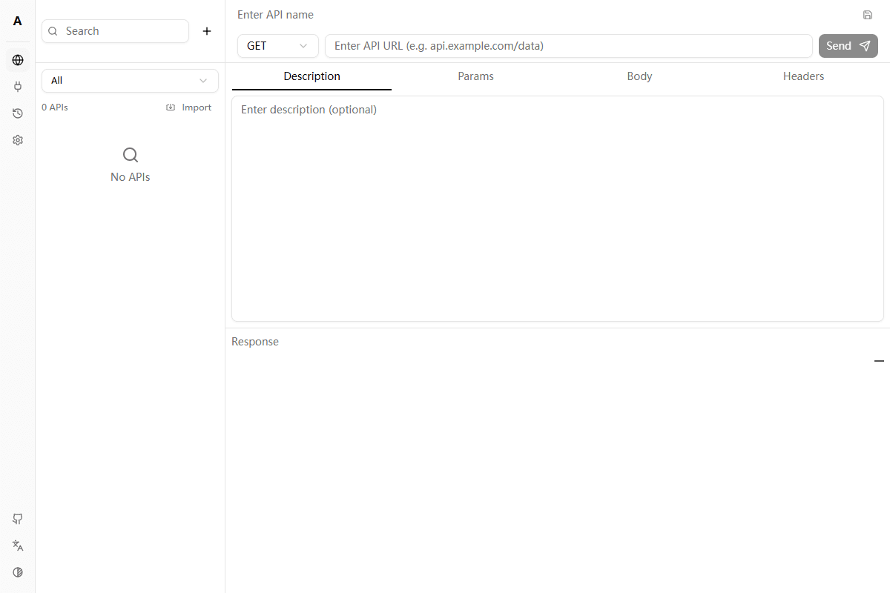The width and height of the screenshot is (890, 593).
Task: Toggle dark mode with theme icon
Action: click(x=17, y=572)
